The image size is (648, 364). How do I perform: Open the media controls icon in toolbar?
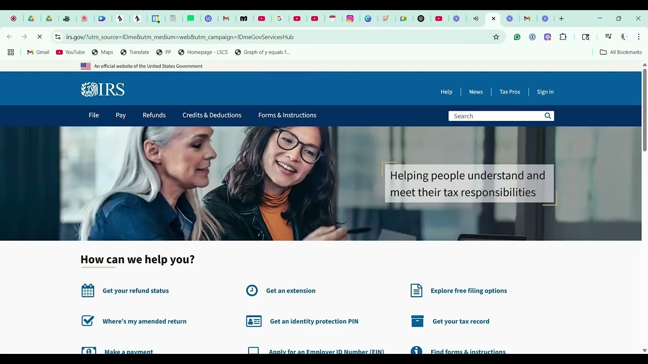coord(609,37)
